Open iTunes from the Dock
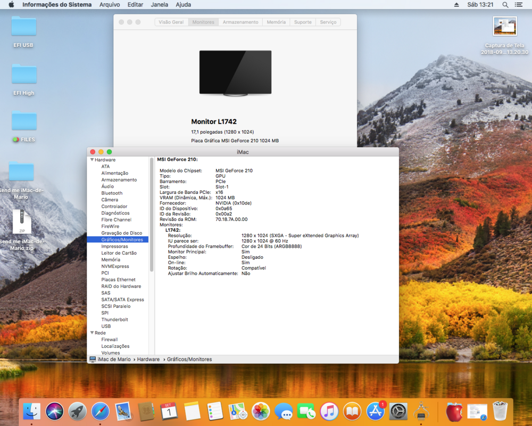532x426 pixels. [x=329, y=411]
